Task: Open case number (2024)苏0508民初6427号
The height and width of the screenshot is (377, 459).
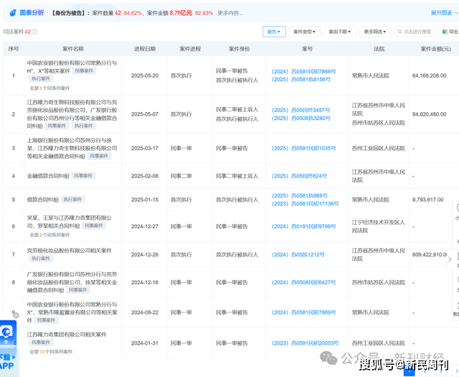Action: 303,282
